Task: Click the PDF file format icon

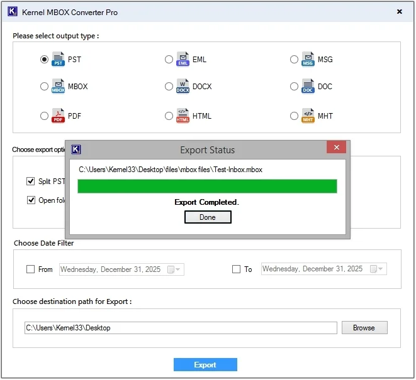Action: point(58,116)
